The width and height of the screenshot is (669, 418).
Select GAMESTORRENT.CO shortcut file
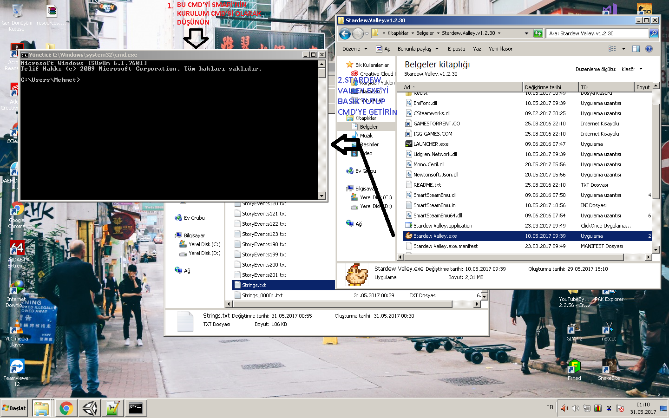pos(437,124)
